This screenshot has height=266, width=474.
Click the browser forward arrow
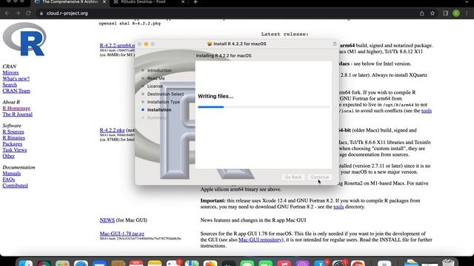18,13
